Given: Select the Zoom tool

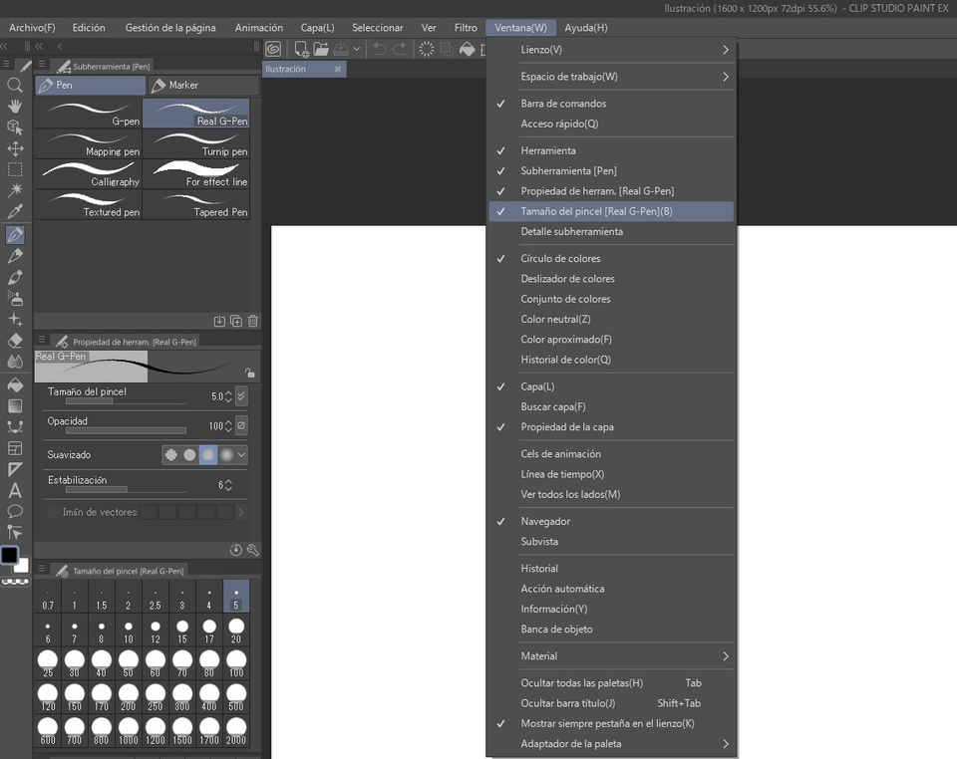Looking at the screenshot, I should pos(14,85).
